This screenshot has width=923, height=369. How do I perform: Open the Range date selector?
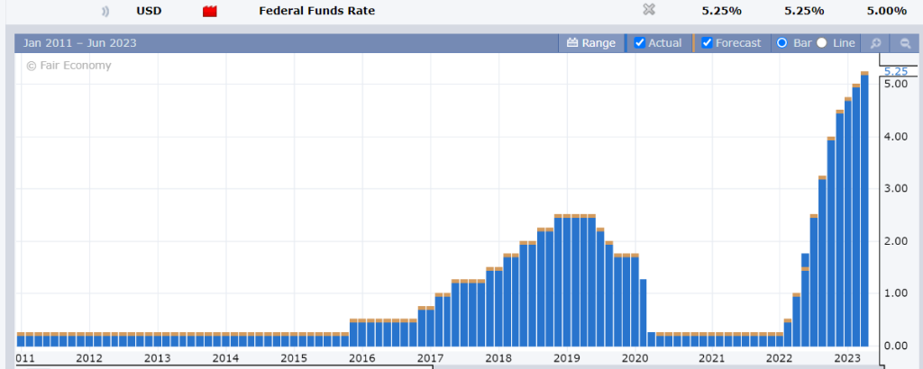[x=591, y=43]
